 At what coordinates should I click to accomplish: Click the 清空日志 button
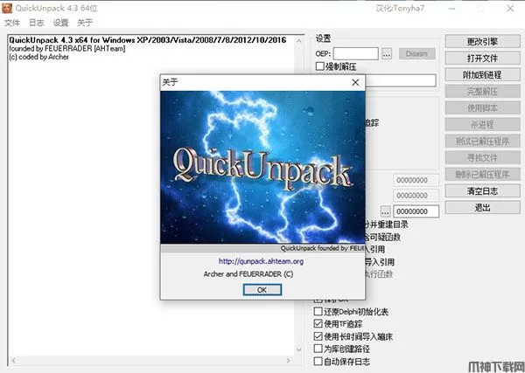click(482, 190)
